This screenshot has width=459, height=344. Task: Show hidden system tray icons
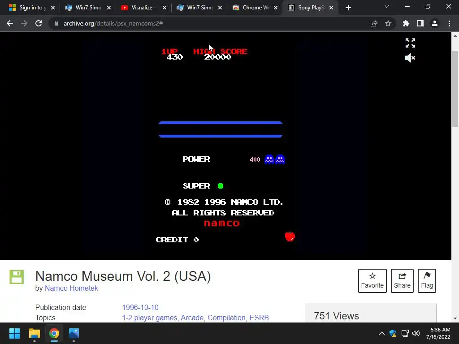click(x=382, y=333)
